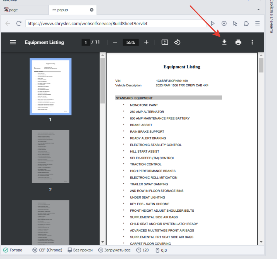Toggle PDF sidebar with hamburger icon
Screen dimensions: 277x259
coord(13,42)
